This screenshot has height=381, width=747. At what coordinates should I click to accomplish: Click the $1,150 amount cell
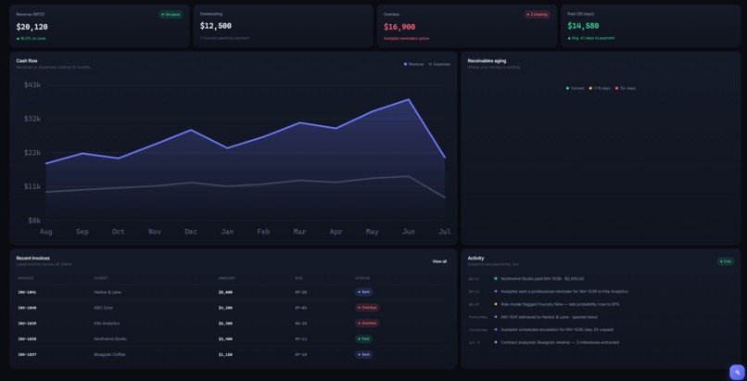click(225, 355)
